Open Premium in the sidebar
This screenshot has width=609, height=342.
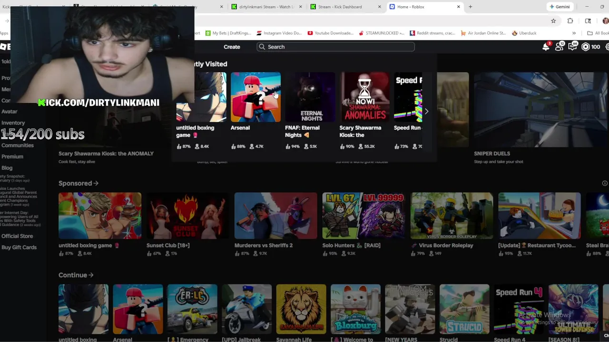pyautogui.click(x=12, y=157)
